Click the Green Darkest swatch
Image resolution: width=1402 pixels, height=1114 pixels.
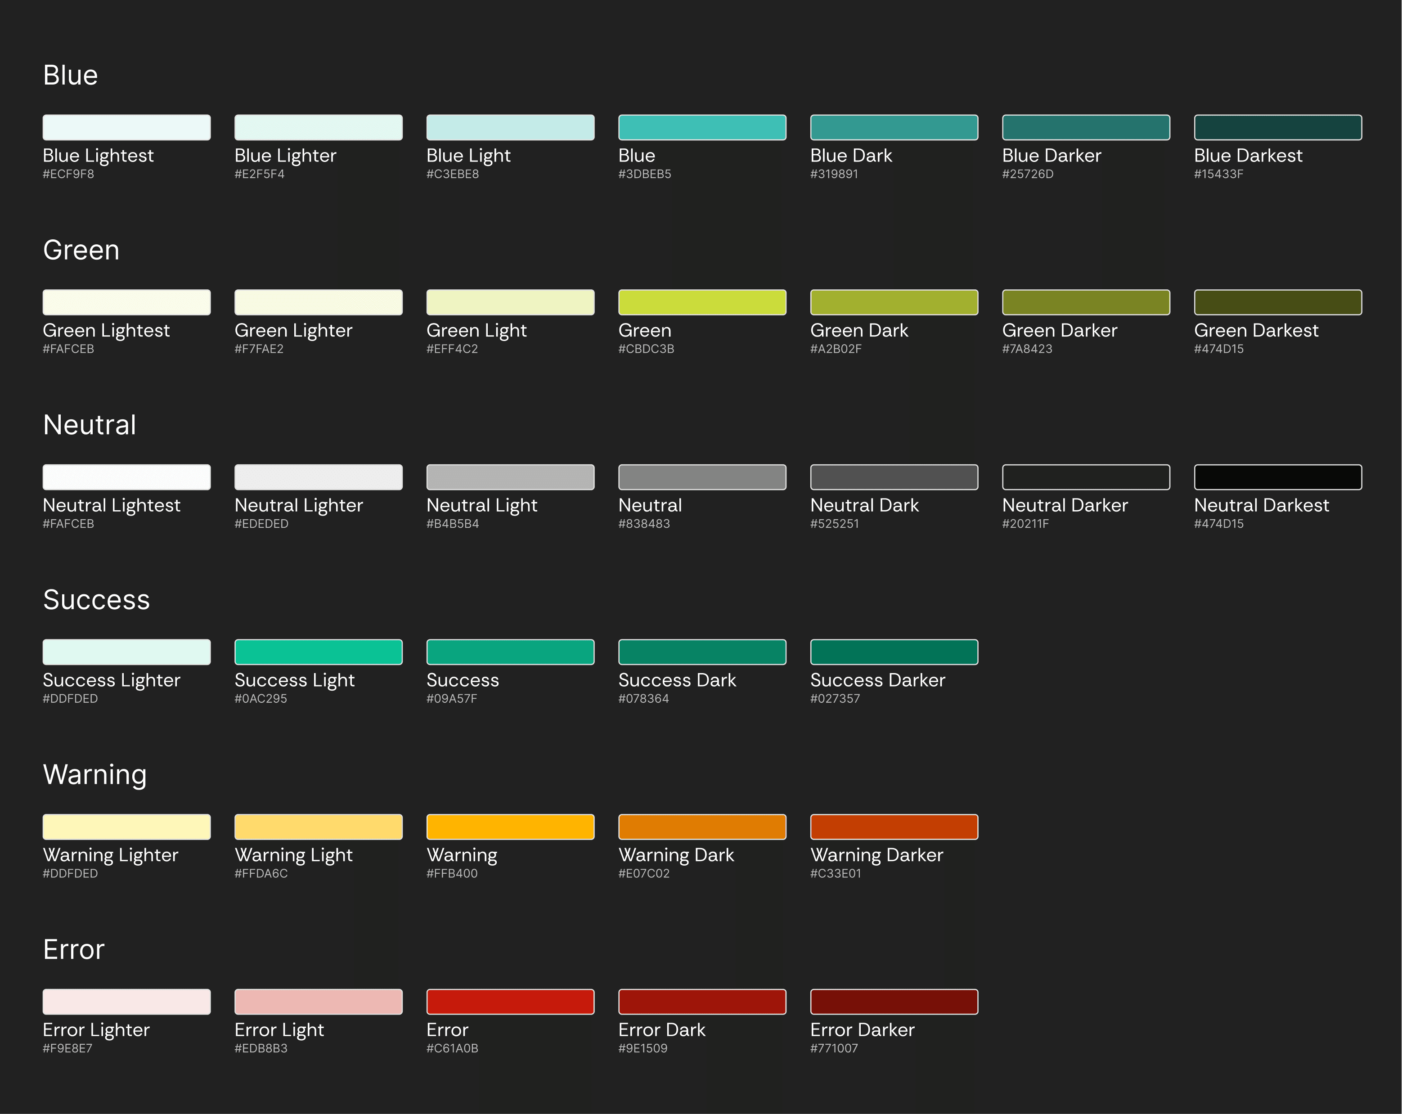(1277, 302)
